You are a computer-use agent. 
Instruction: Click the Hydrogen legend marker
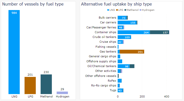coord(140,10)
